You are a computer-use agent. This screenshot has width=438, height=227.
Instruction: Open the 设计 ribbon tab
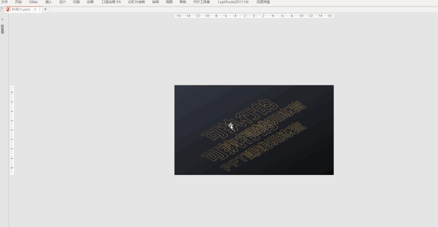pyautogui.click(x=63, y=2)
